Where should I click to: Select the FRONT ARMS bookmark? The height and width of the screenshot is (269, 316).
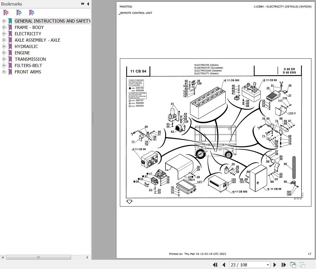pos(28,72)
